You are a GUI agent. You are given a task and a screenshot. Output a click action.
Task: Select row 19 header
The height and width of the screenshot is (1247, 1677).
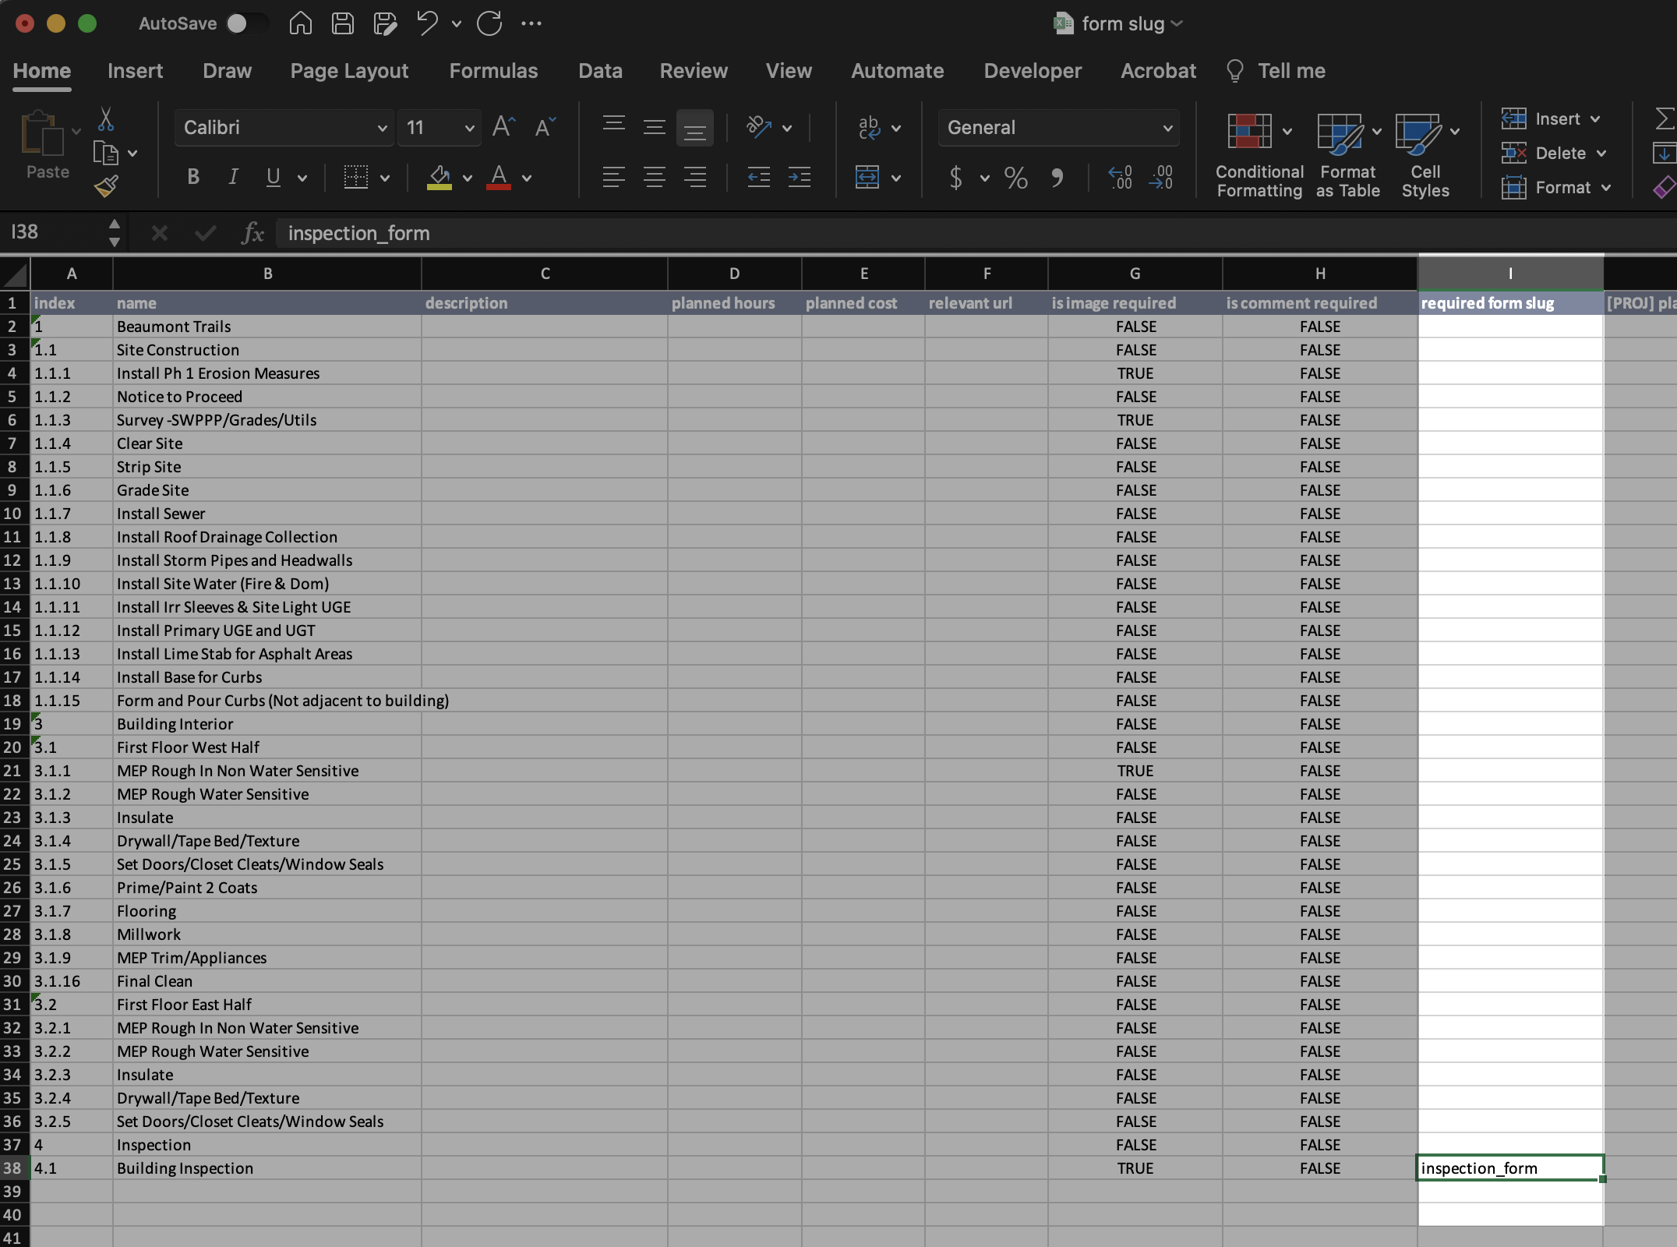[15, 724]
